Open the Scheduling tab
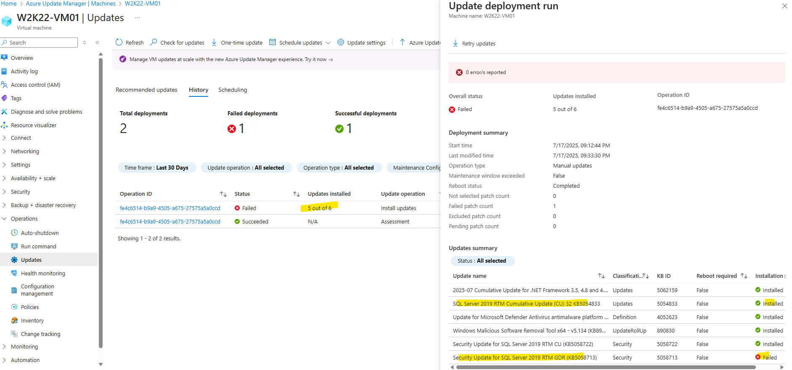 tap(233, 90)
